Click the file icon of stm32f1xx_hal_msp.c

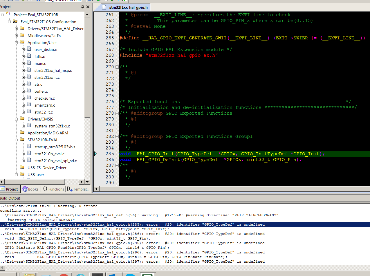tap(29, 70)
